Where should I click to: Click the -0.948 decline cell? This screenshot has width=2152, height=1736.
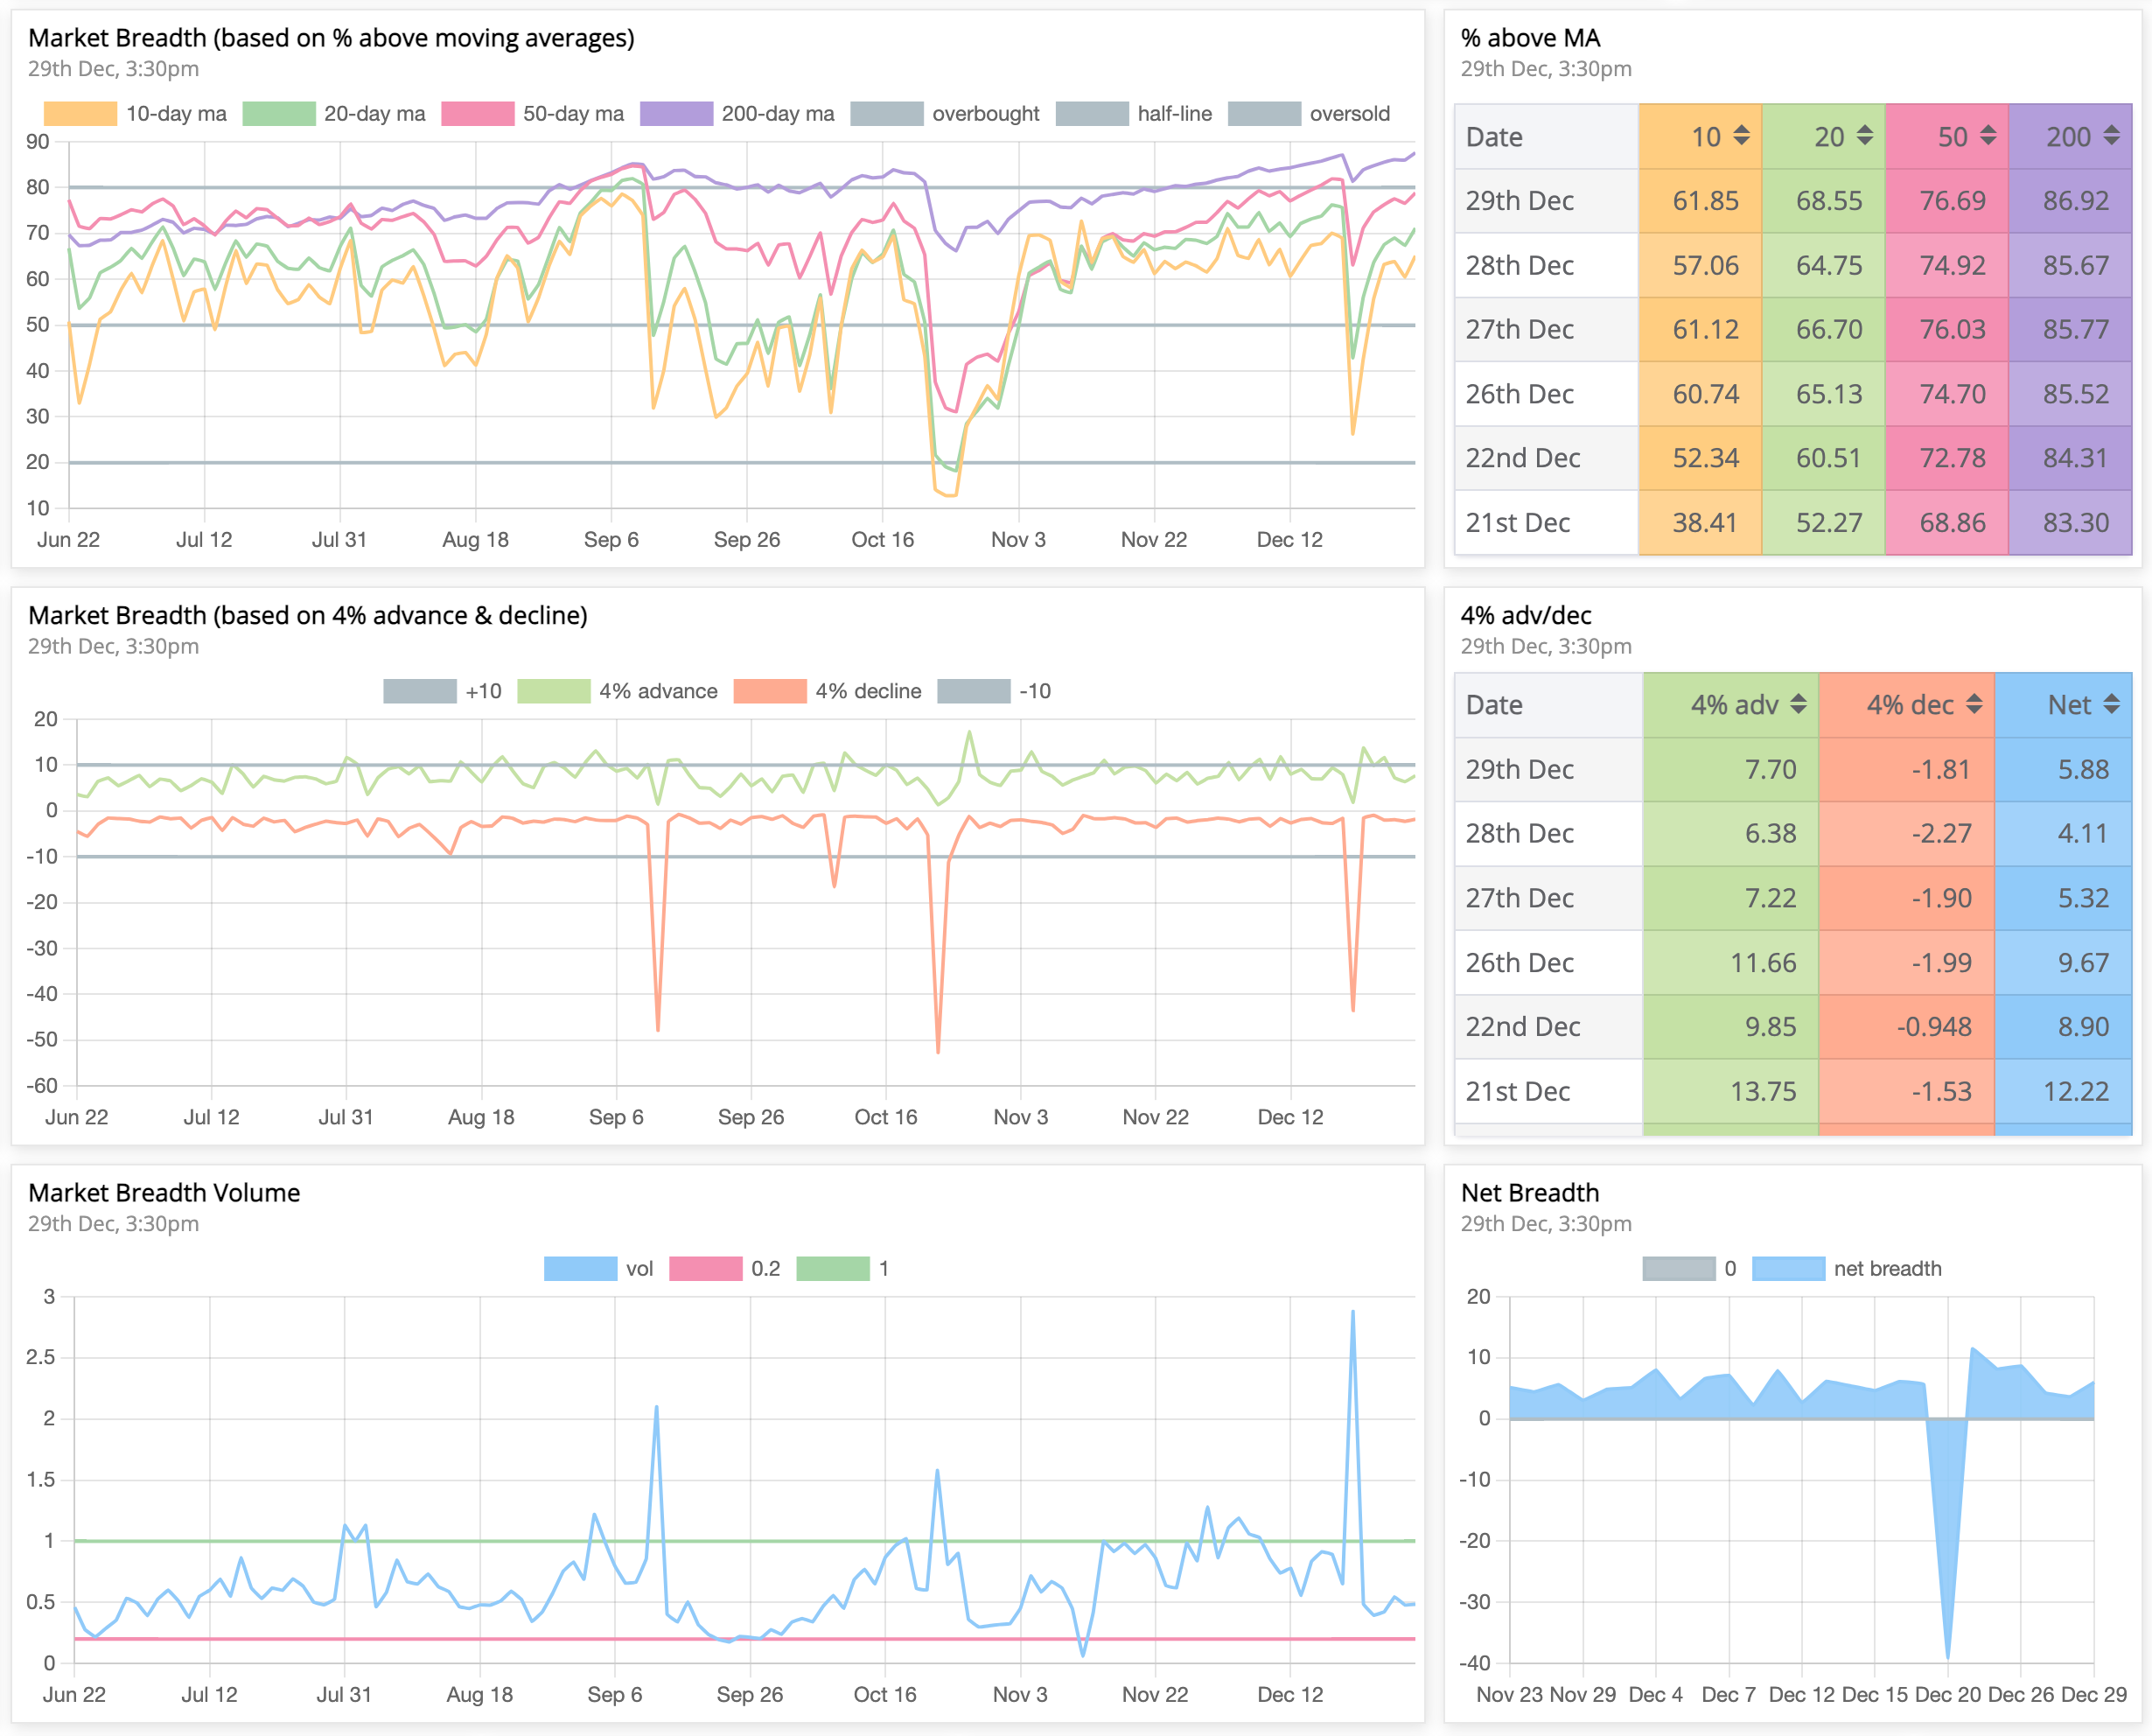1906,1027
